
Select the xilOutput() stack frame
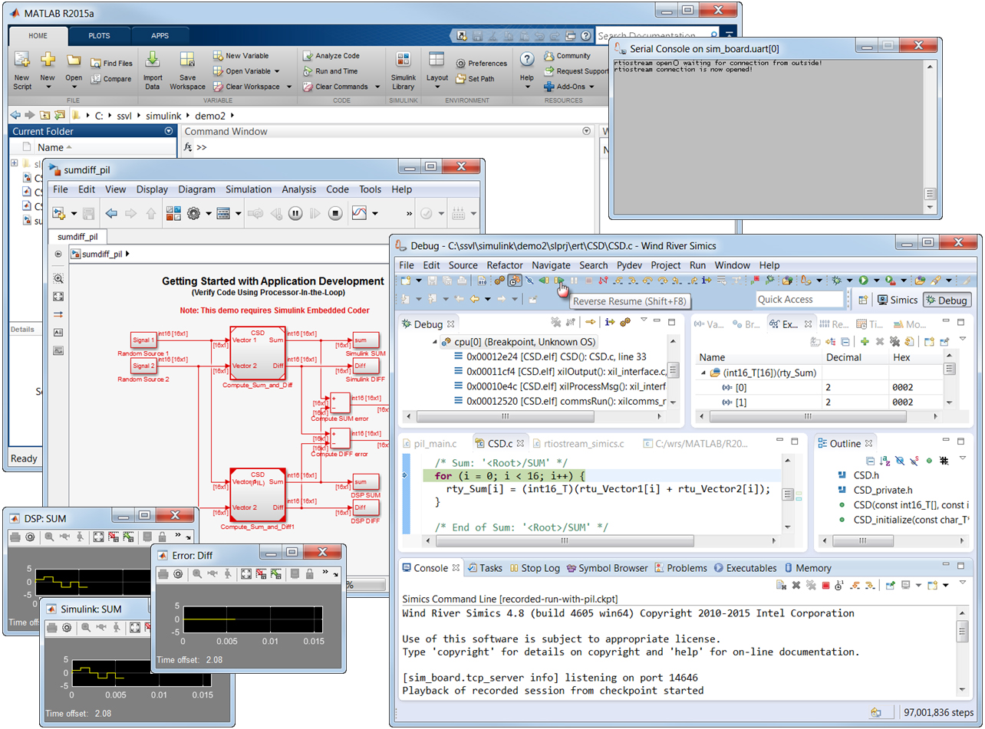(x=559, y=370)
